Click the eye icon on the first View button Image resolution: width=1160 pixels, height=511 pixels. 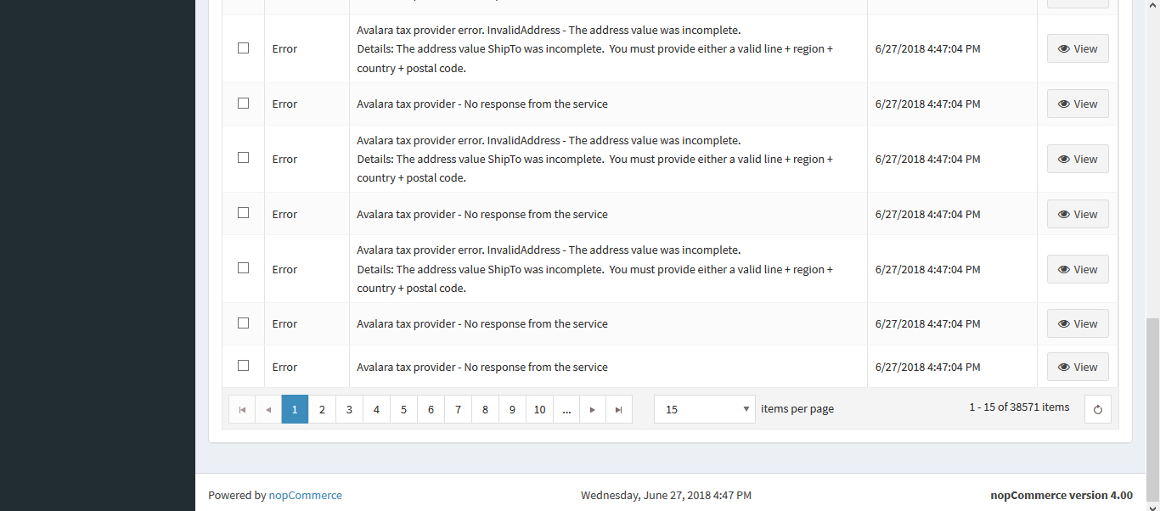coord(1064,48)
